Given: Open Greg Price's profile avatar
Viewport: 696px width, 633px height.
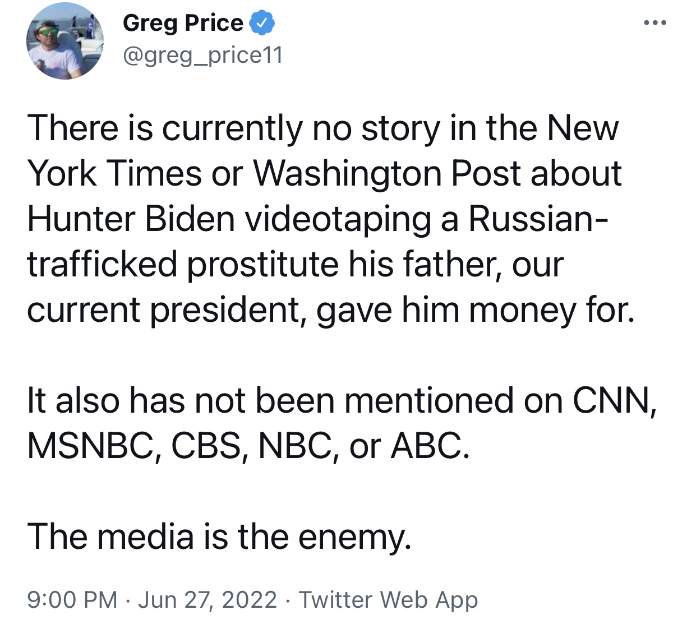Looking at the screenshot, I should point(64,40).
